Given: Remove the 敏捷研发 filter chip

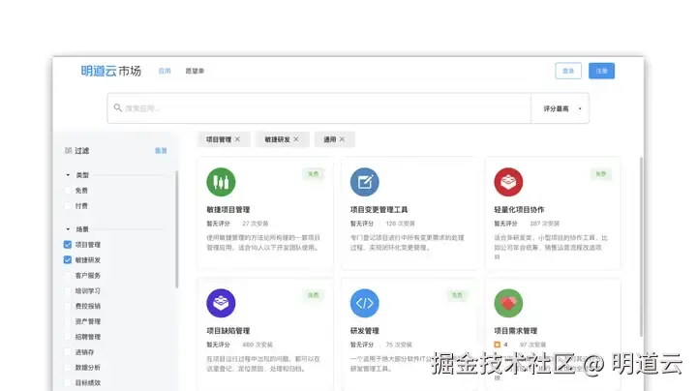Looking at the screenshot, I should point(296,139).
